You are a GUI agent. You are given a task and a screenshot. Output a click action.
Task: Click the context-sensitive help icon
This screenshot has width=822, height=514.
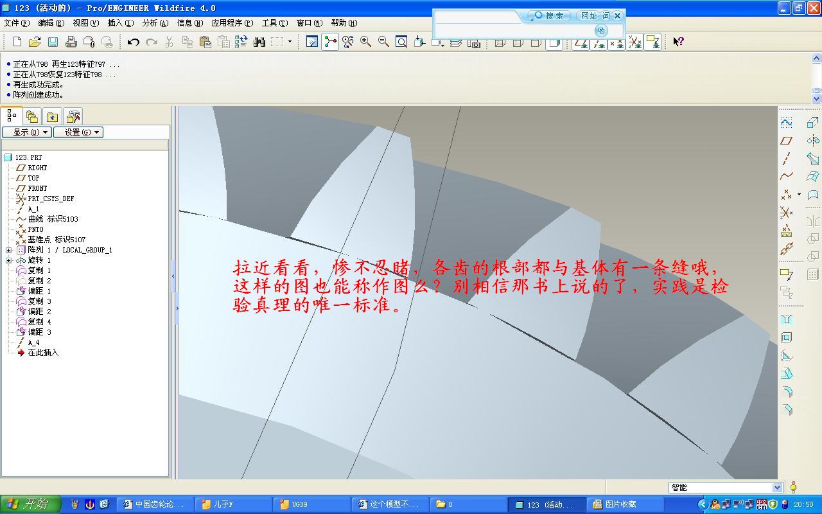(678, 42)
